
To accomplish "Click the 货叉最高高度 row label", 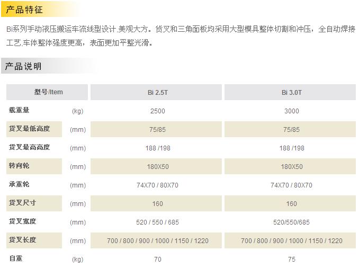I will tap(29, 147).
